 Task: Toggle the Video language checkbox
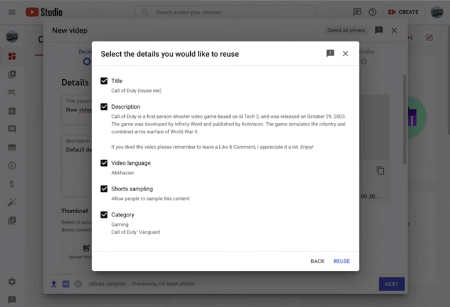[x=104, y=163]
